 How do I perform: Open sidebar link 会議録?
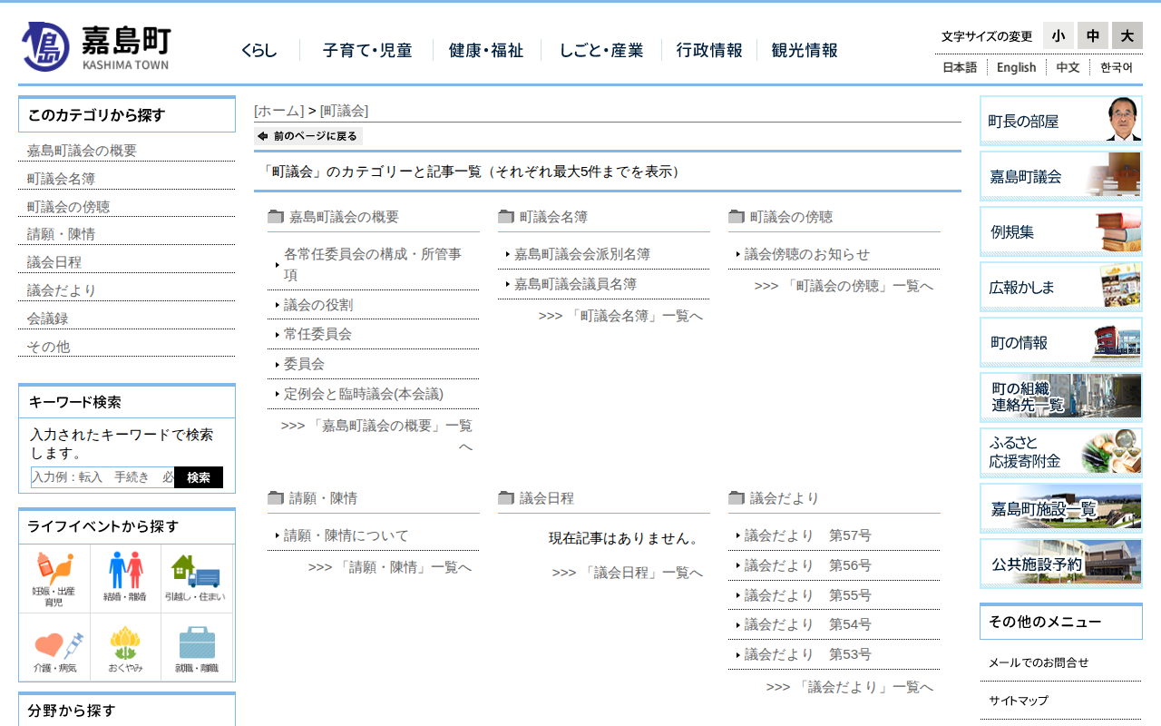[47, 319]
